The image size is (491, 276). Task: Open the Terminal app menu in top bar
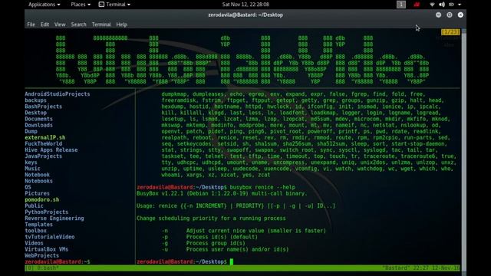[x=114, y=5]
